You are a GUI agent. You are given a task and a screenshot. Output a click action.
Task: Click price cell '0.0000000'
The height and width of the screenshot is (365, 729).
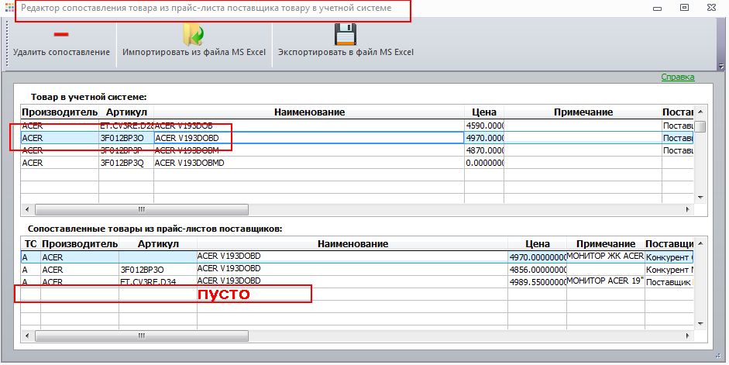point(484,163)
